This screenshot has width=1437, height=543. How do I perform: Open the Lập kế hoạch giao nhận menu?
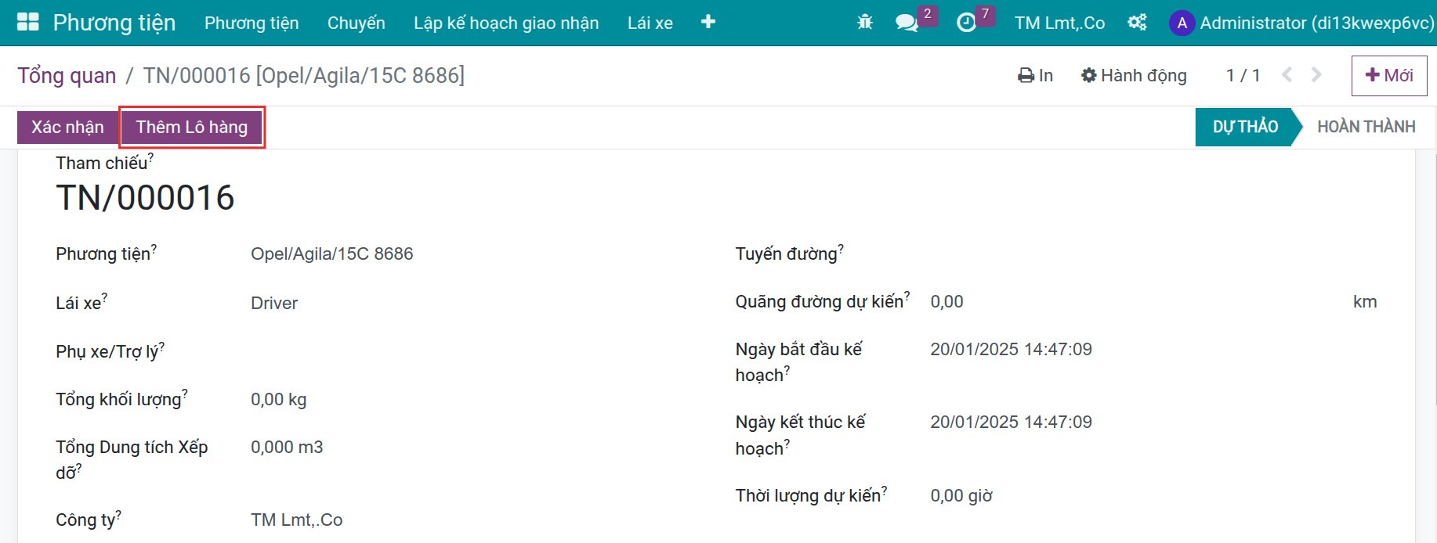506,23
